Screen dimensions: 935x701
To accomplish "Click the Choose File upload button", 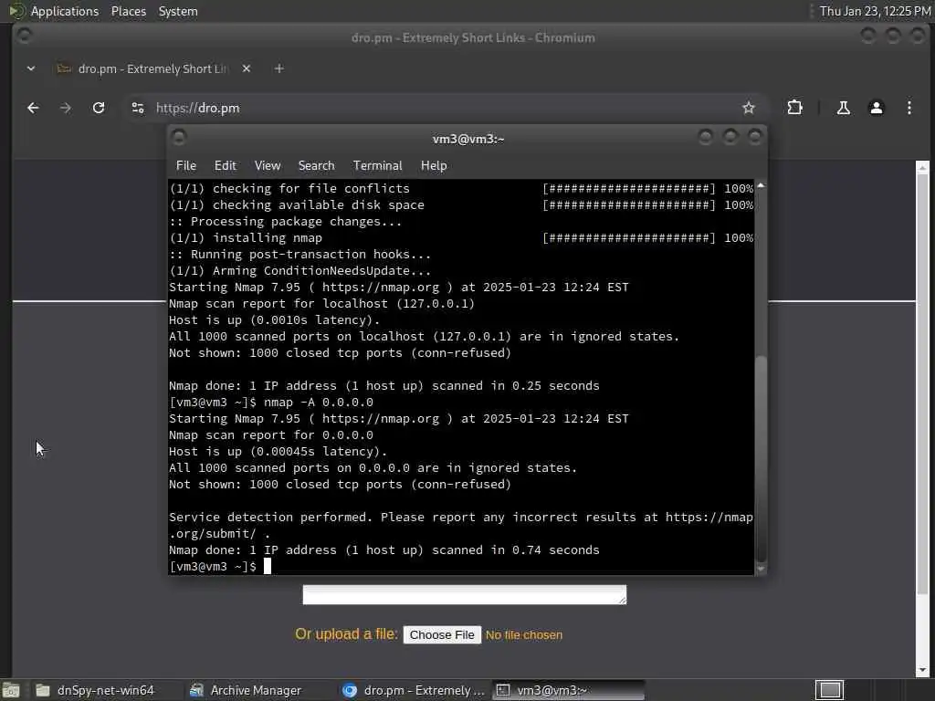I will pos(442,635).
